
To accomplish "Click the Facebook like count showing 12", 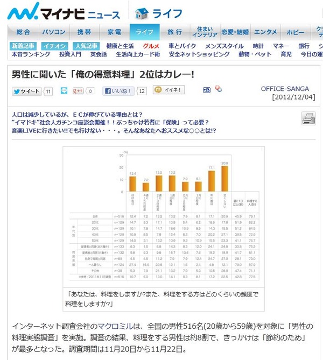I will pos(142,91).
